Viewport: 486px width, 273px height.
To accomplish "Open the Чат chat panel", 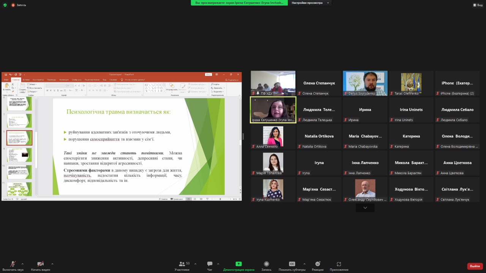I will (x=210, y=266).
